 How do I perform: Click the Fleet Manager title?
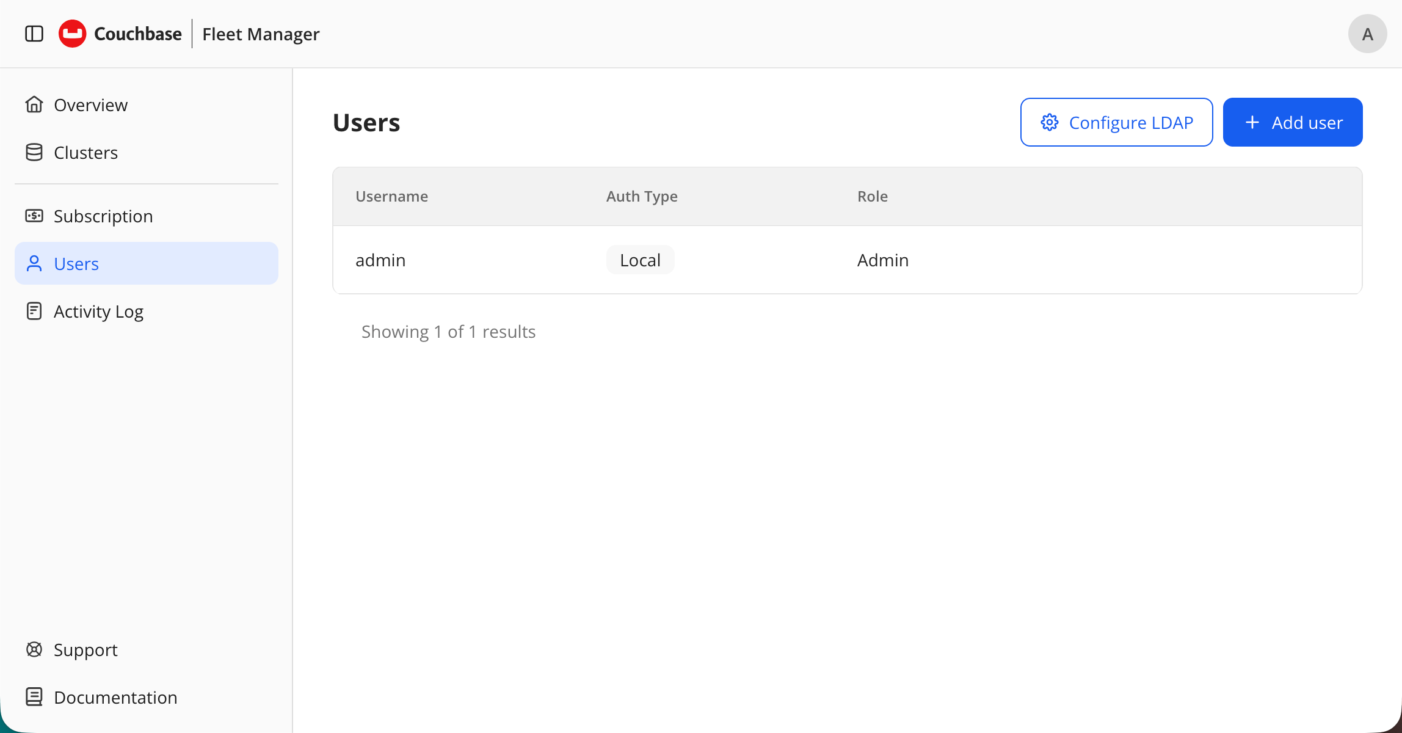click(261, 34)
